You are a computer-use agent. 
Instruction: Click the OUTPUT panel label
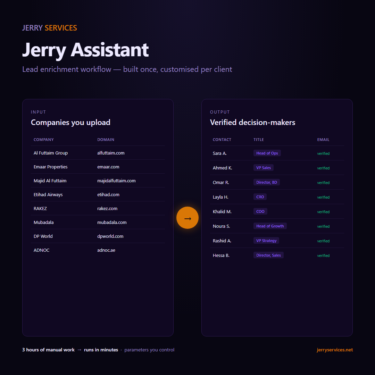pyautogui.click(x=220, y=112)
